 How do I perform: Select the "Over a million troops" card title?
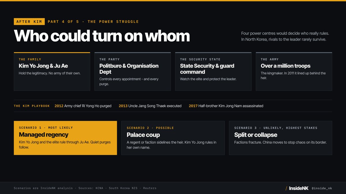(285, 66)
